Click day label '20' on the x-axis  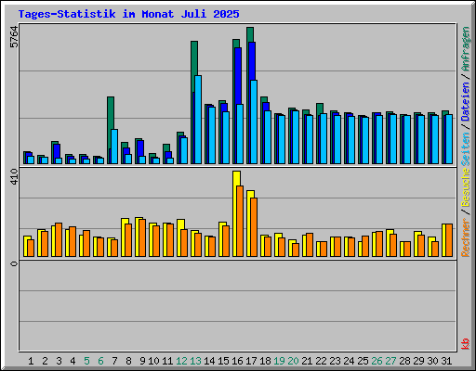pyautogui.click(x=293, y=361)
